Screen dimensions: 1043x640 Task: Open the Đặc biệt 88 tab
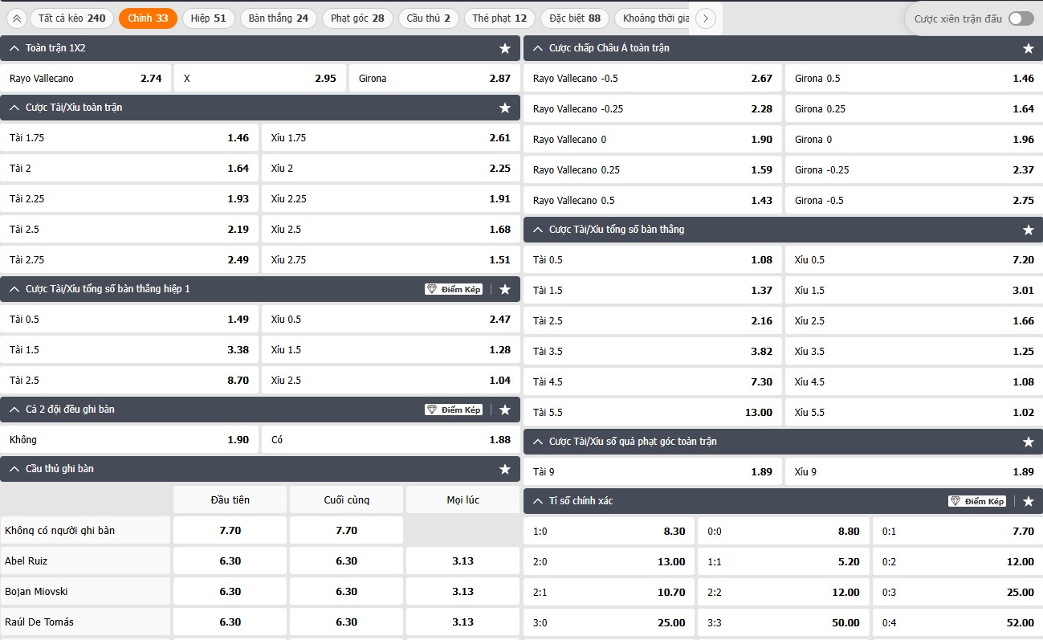[575, 18]
